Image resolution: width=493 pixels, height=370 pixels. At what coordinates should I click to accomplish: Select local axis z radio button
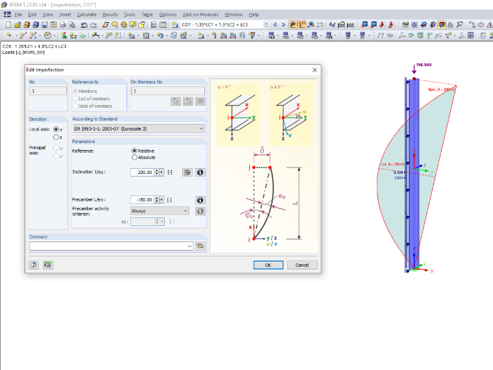pos(56,137)
